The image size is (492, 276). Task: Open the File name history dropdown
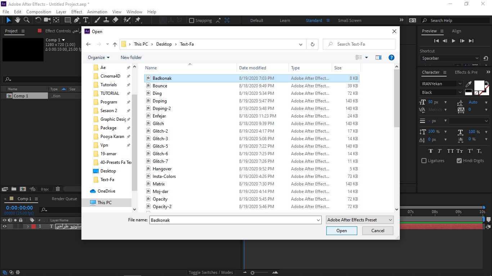point(318,220)
